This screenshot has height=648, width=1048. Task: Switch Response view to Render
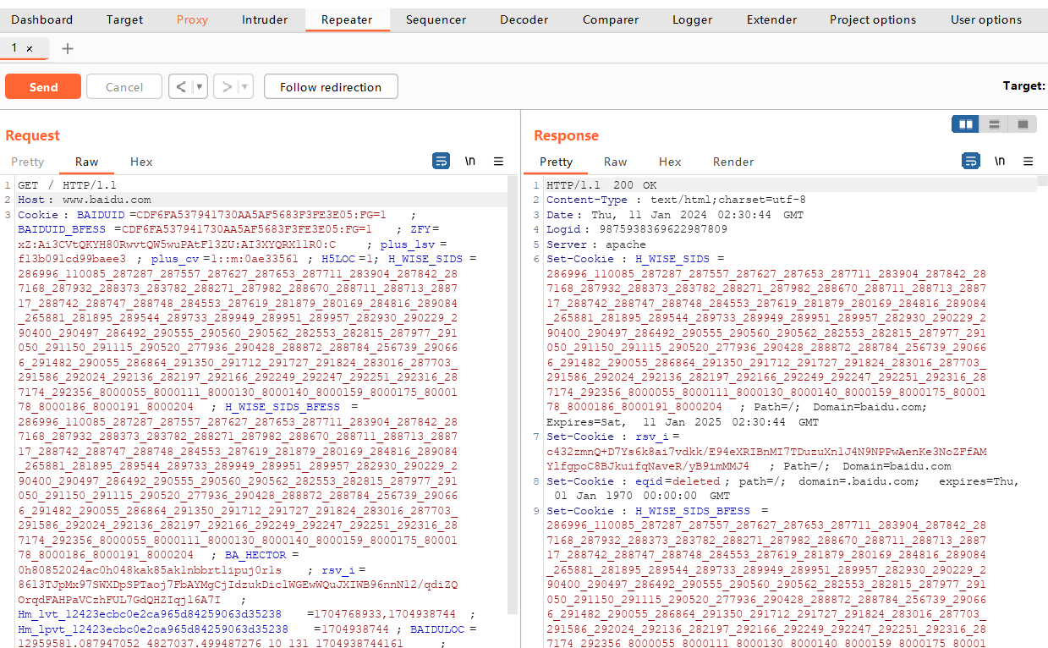pos(733,162)
